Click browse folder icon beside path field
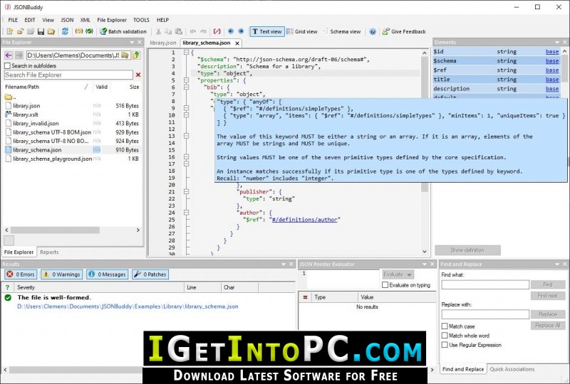 pos(125,55)
